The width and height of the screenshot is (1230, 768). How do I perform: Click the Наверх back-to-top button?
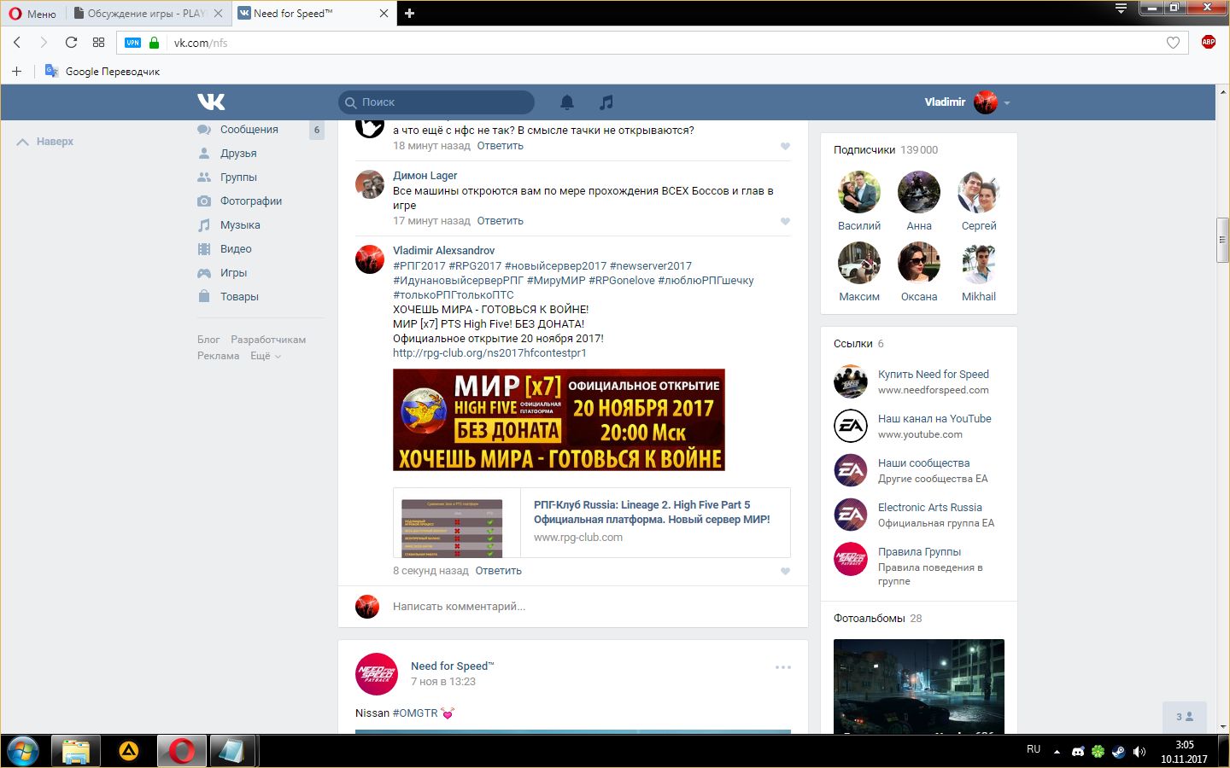pyautogui.click(x=45, y=142)
